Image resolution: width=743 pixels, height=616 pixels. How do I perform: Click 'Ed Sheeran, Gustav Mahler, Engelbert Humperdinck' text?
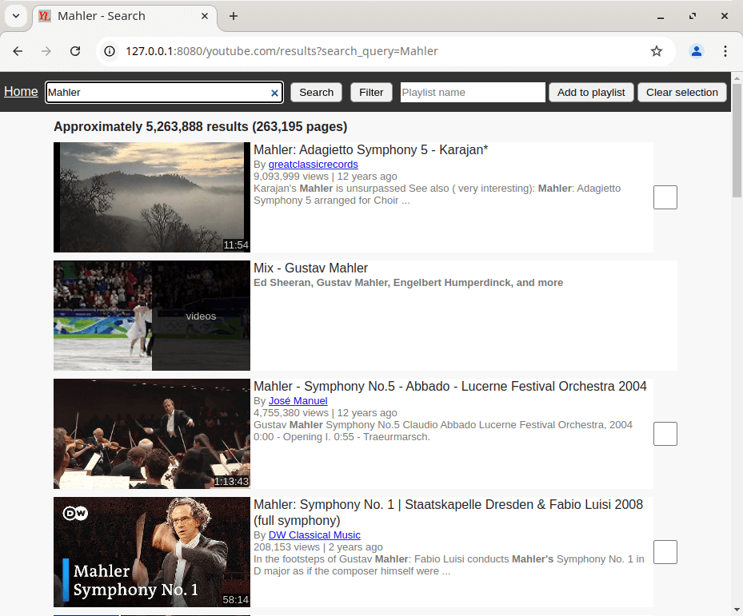(x=409, y=283)
